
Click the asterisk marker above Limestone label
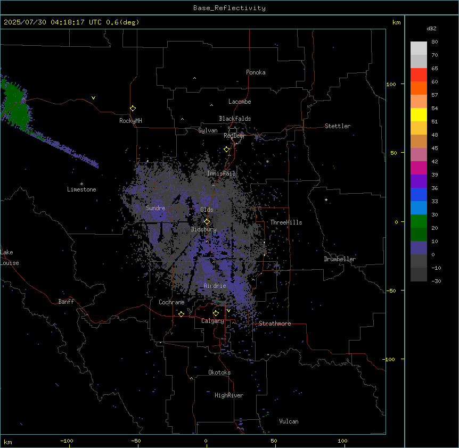(81, 184)
